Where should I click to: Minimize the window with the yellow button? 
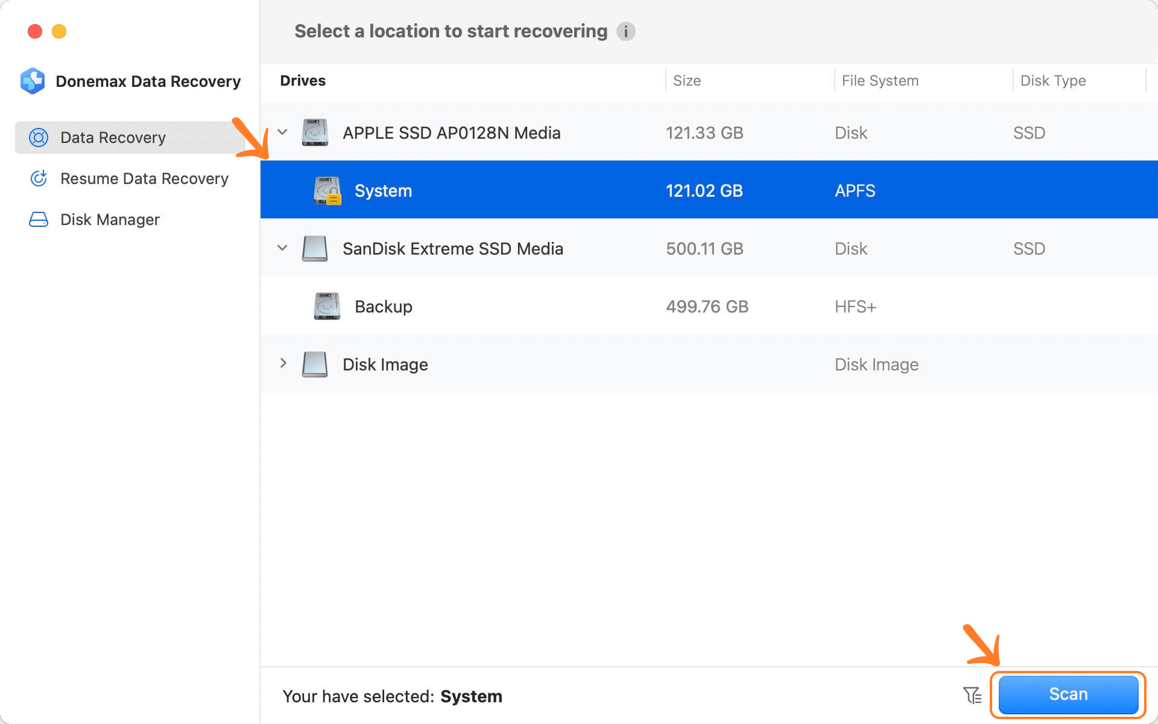click(x=59, y=31)
